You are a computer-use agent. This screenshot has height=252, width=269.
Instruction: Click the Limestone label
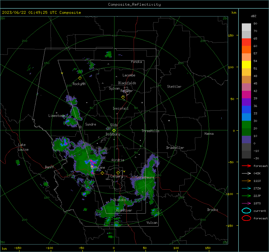[x=56, y=116]
